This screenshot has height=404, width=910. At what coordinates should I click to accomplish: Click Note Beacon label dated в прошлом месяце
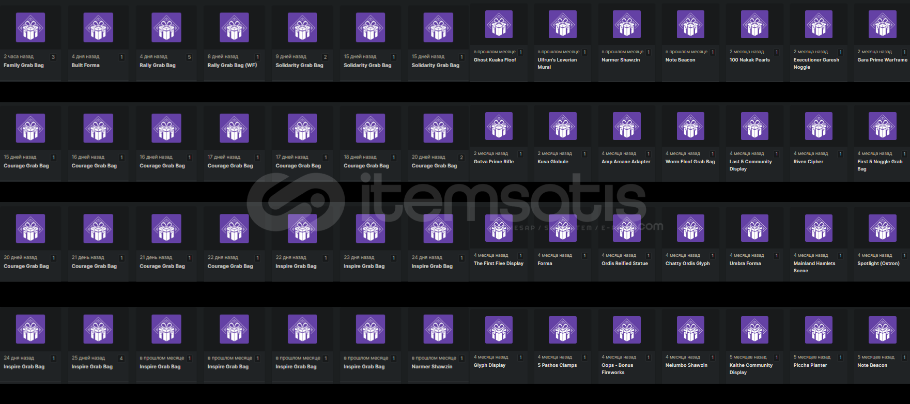point(680,60)
